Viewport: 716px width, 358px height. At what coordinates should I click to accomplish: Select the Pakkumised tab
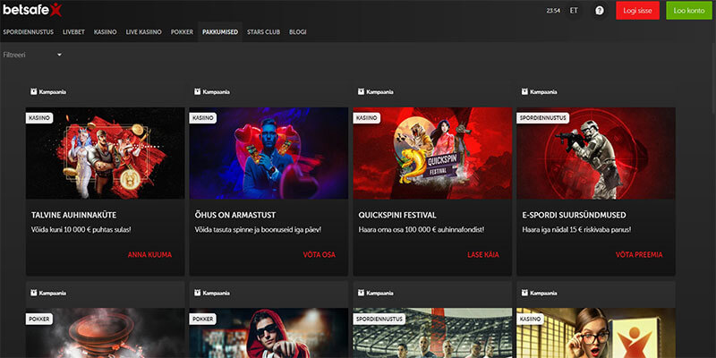(220, 32)
